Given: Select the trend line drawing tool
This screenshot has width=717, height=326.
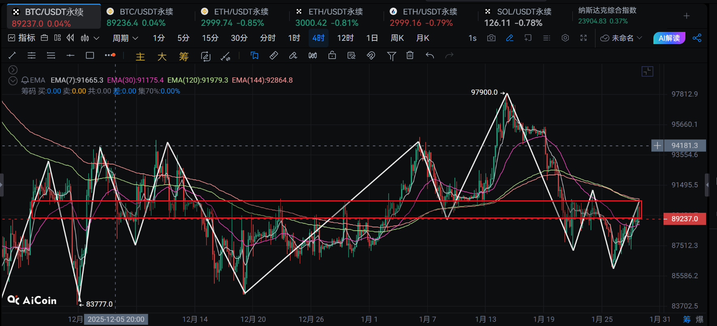Looking at the screenshot, I should click(12, 56).
